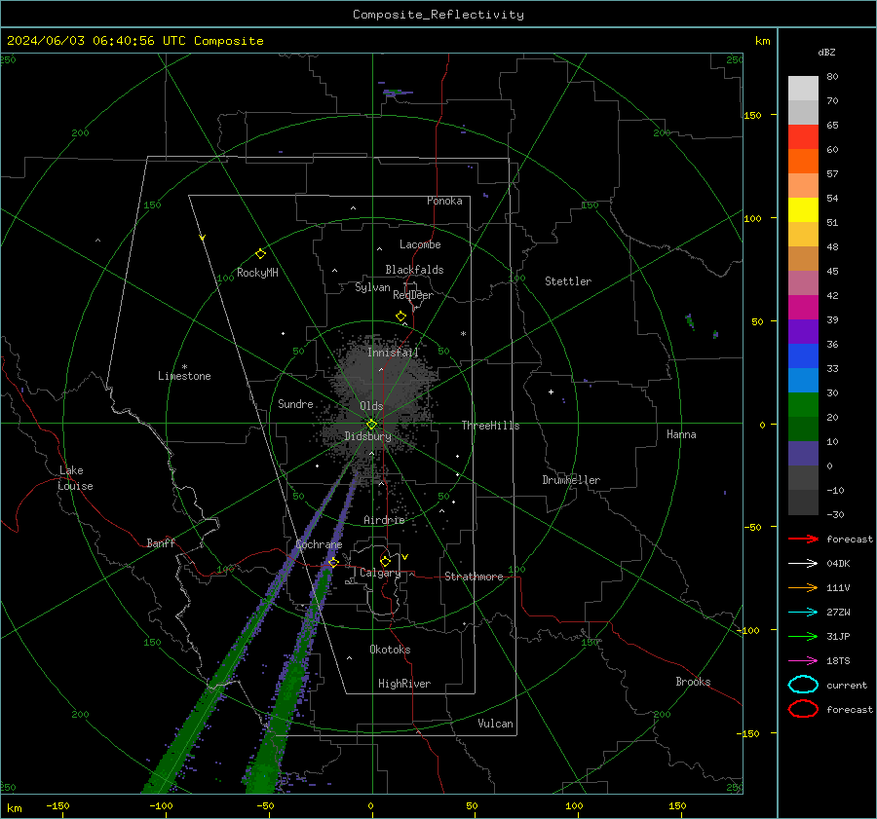Screen dimensions: 877x819
Task: Click the Stettler town label
Action: pos(568,281)
